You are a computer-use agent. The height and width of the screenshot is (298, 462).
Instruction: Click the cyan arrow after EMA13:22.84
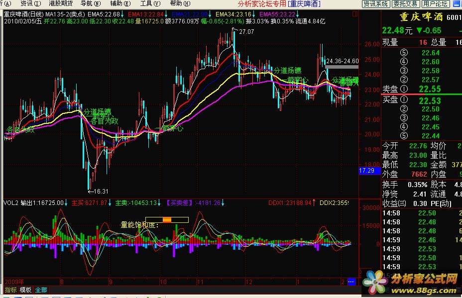(166, 14)
